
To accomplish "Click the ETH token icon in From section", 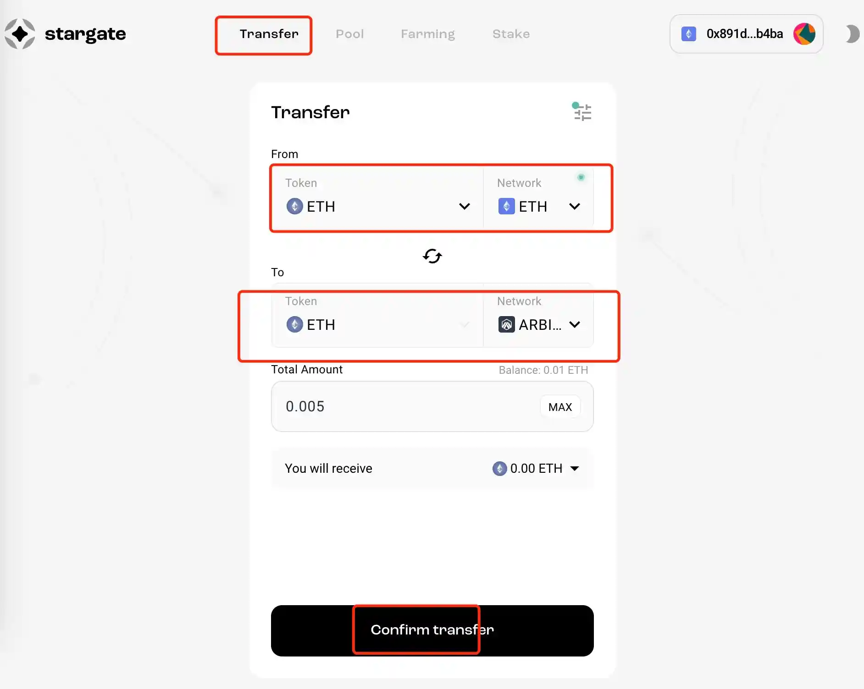I will tap(294, 207).
